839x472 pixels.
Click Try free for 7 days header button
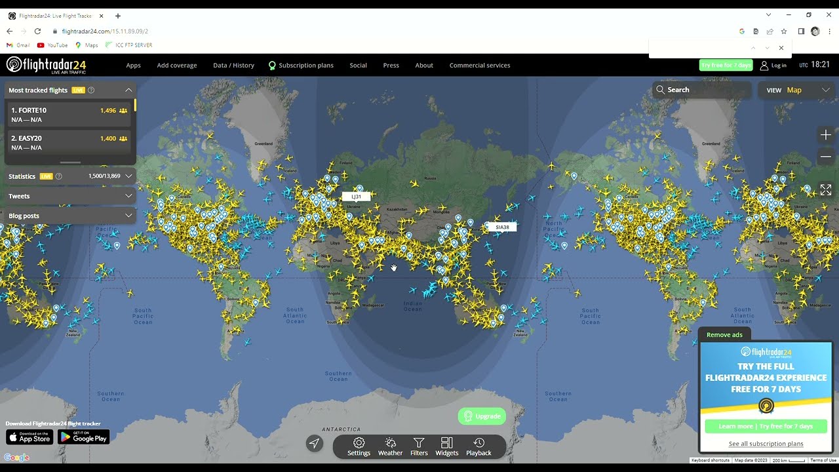(x=726, y=65)
